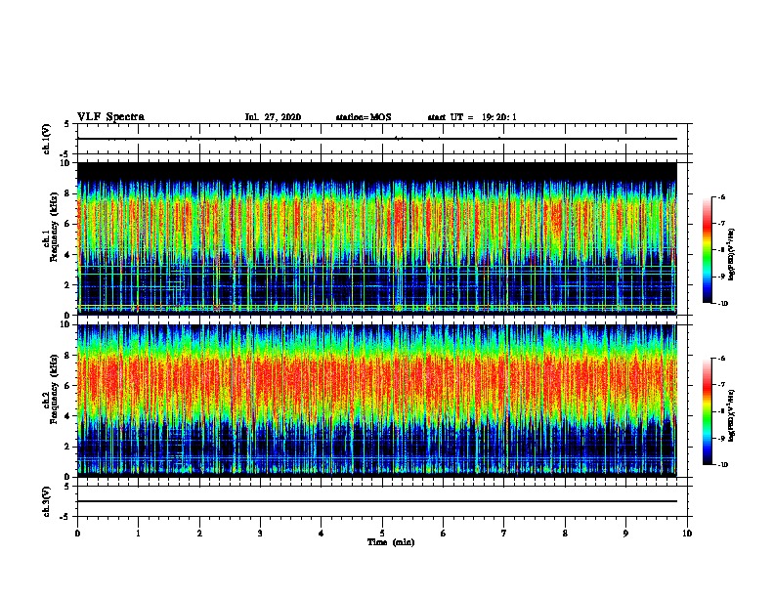Click the "-6" label on ch.1 color bar
Screen dimensions: 774x598
click(x=721, y=196)
